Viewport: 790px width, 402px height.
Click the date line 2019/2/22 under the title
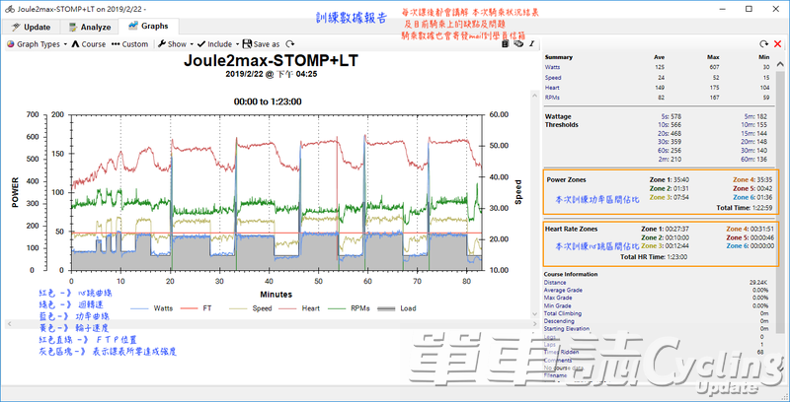click(x=271, y=74)
